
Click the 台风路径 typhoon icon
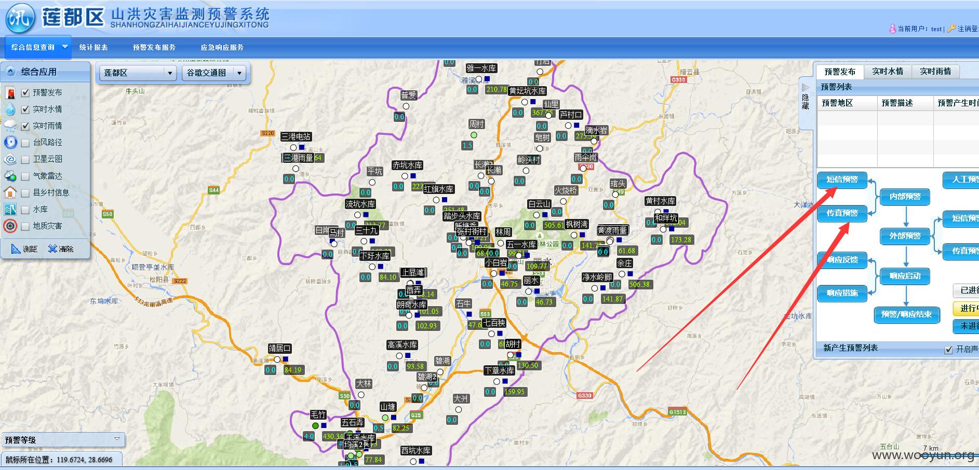point(10,143)
